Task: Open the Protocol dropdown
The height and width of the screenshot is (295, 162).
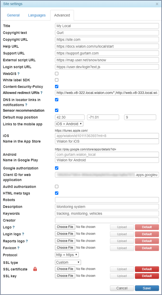Action: (x=67, y=255)
